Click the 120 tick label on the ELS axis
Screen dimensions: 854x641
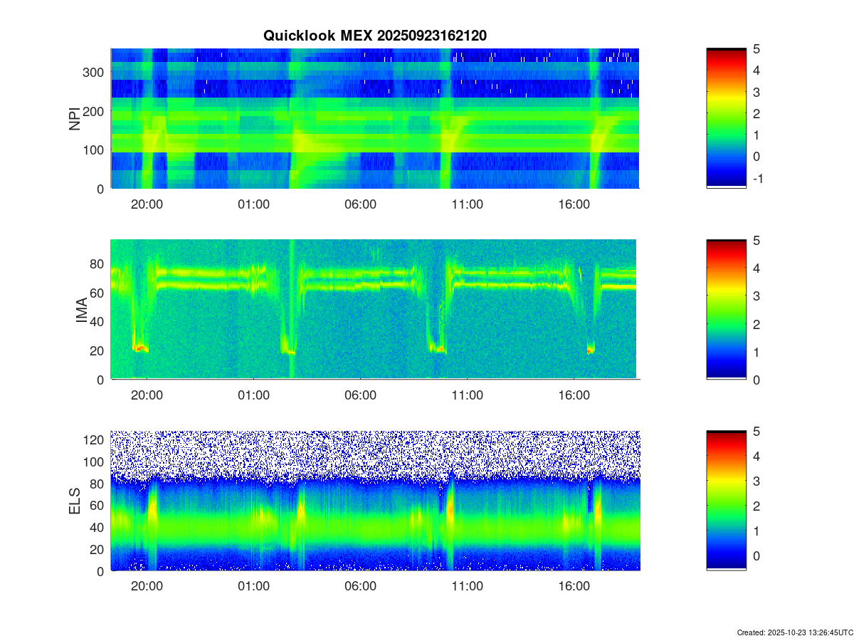click(95, 439)
